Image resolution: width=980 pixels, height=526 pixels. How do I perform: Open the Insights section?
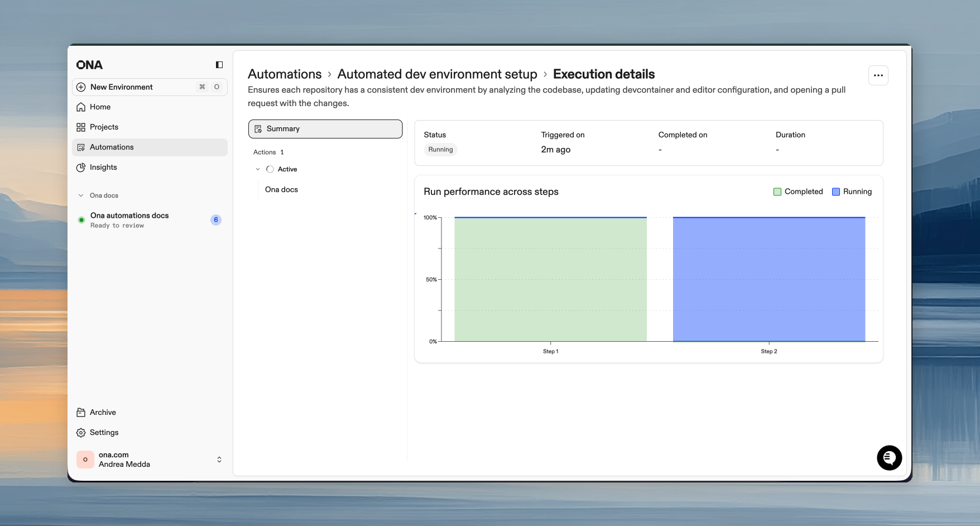point(103,167)
